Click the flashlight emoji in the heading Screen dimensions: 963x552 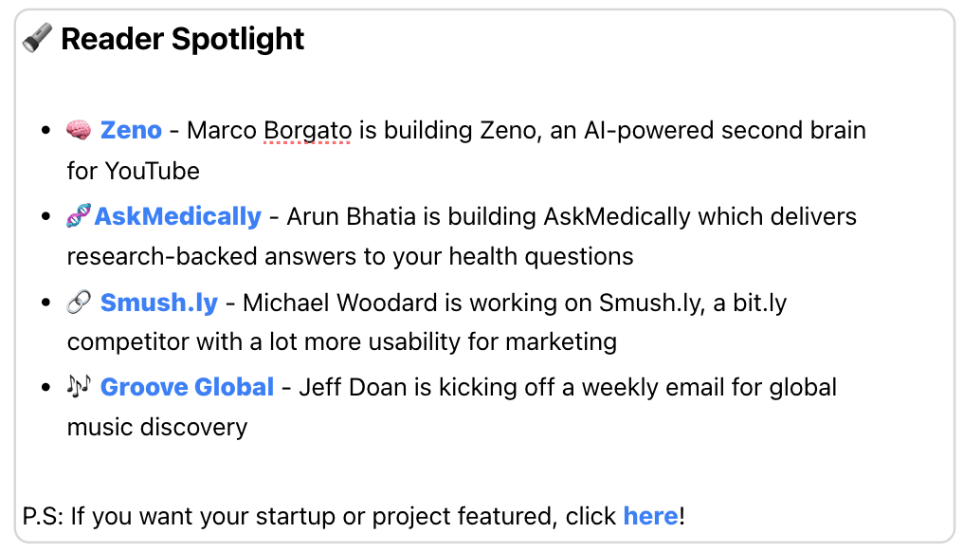click(38, 38)
